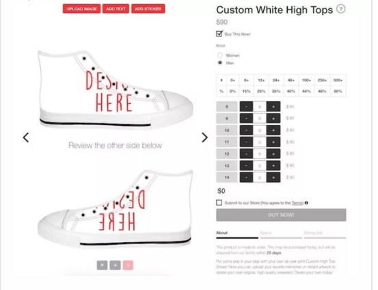Go to next shoe view with right arrow

point(204,137)
